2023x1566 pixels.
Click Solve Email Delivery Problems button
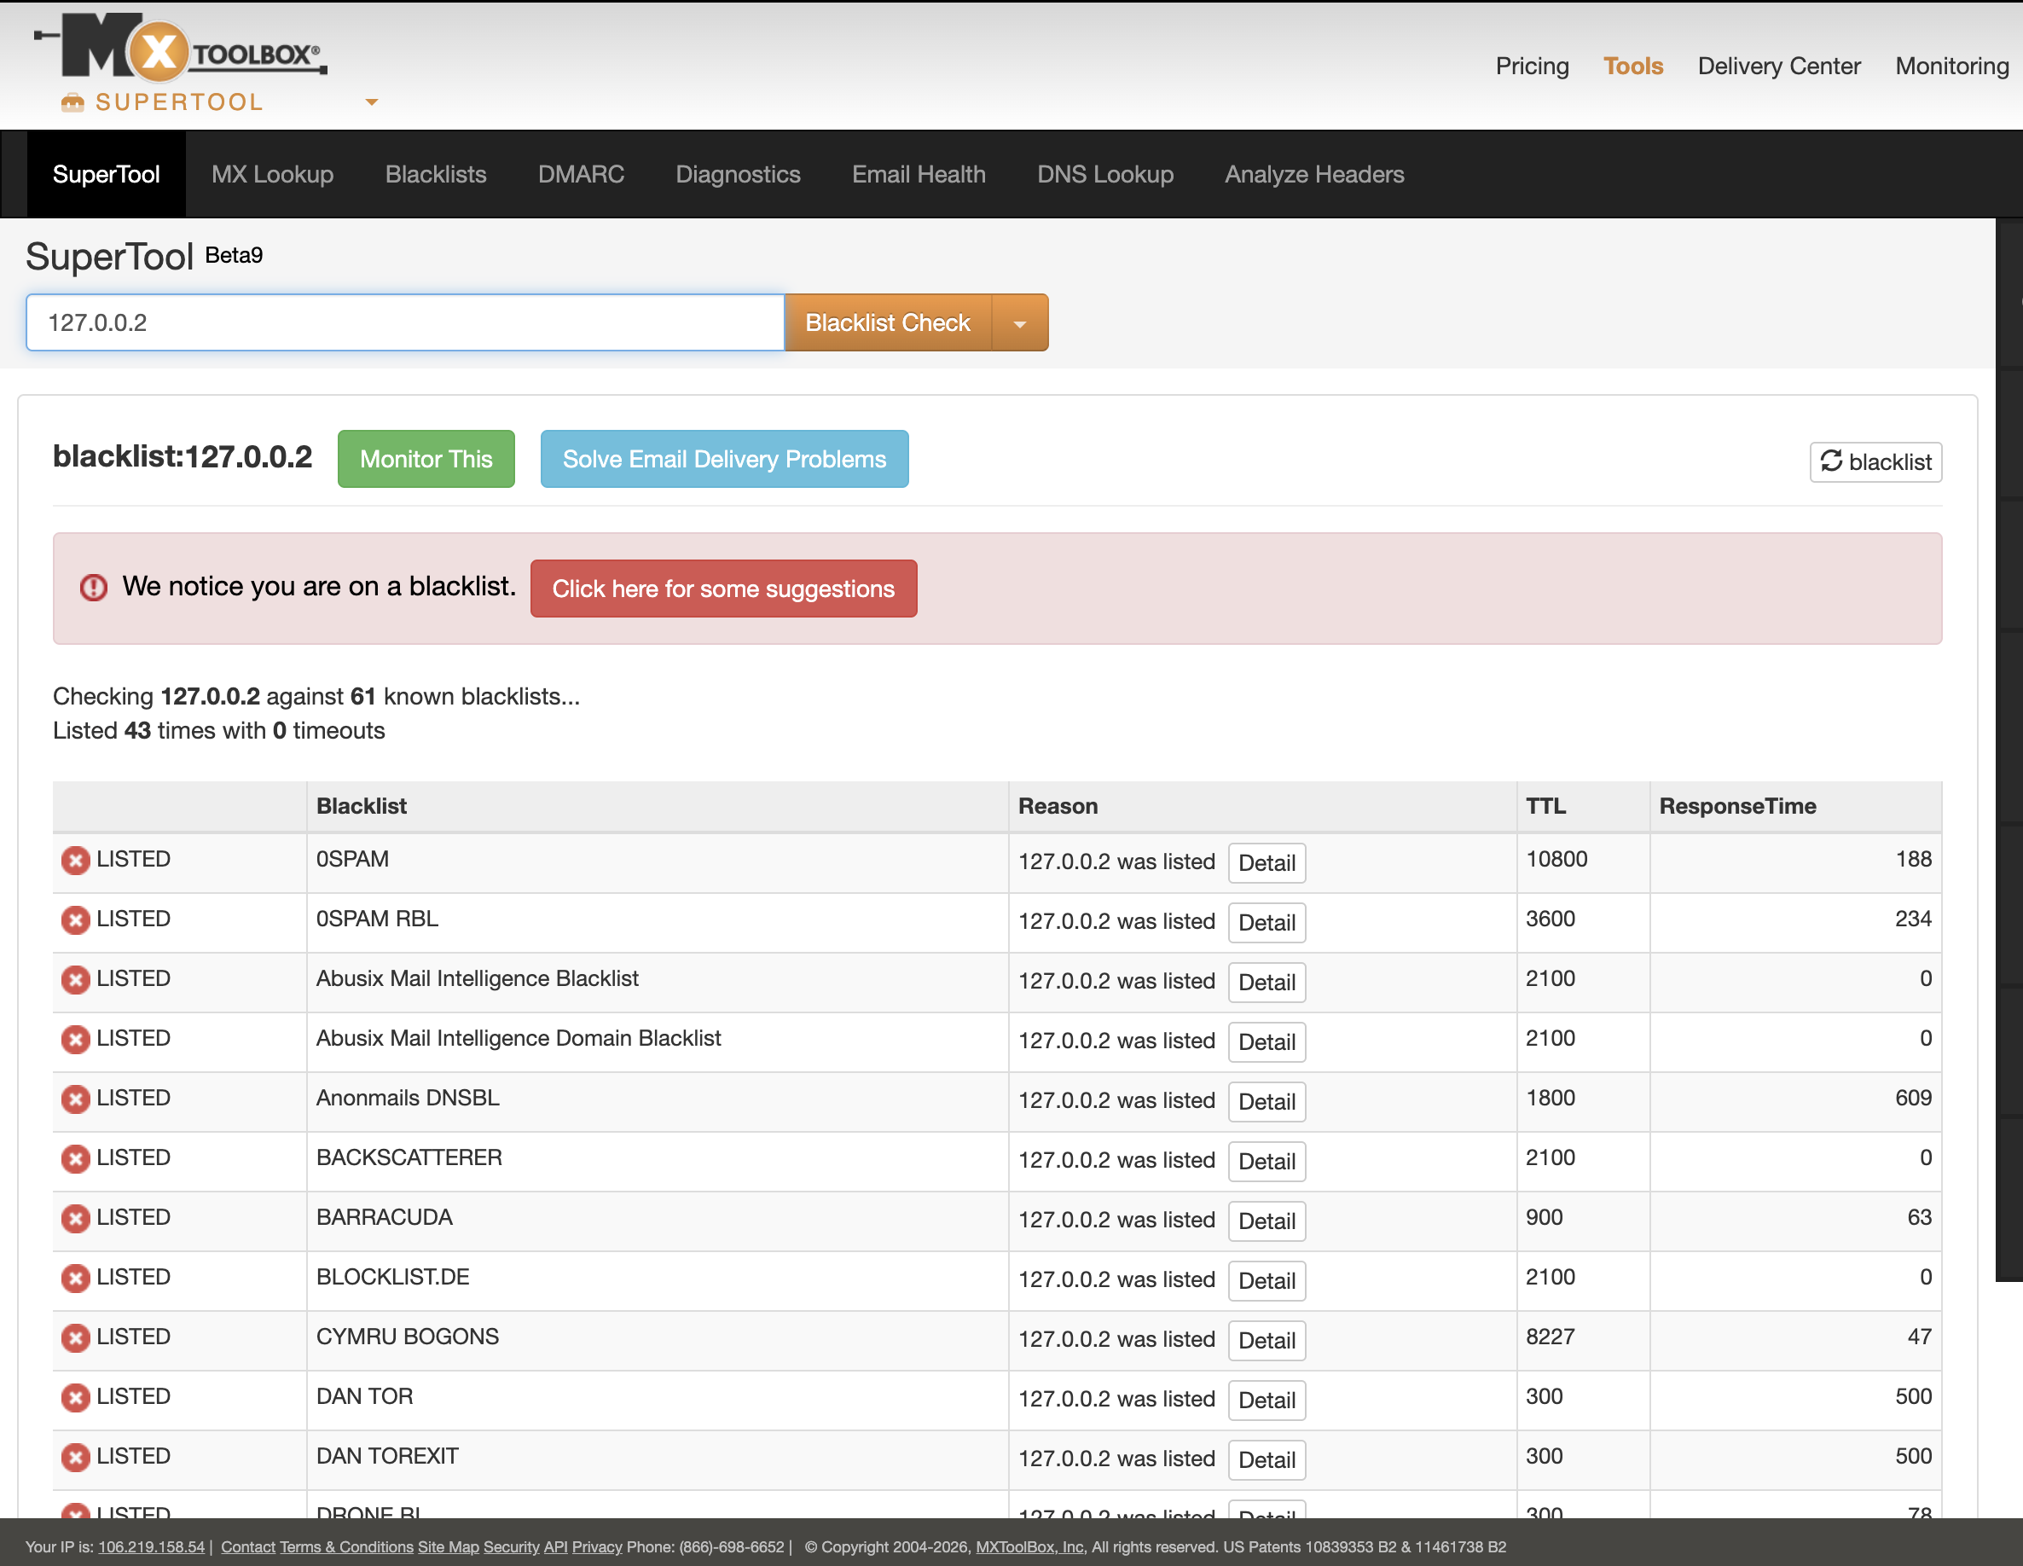tap(723, 459)
